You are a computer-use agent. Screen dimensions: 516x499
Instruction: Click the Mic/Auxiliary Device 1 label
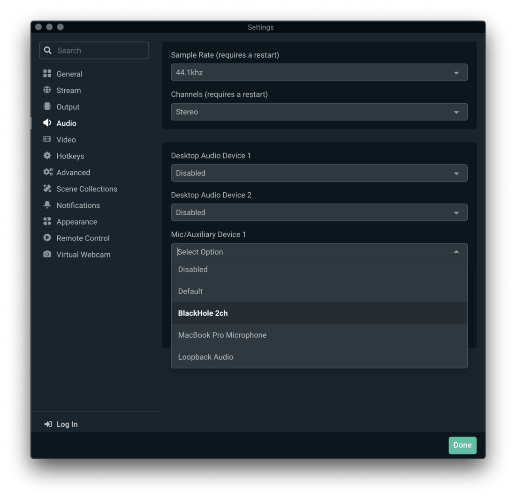click(208, 234)
